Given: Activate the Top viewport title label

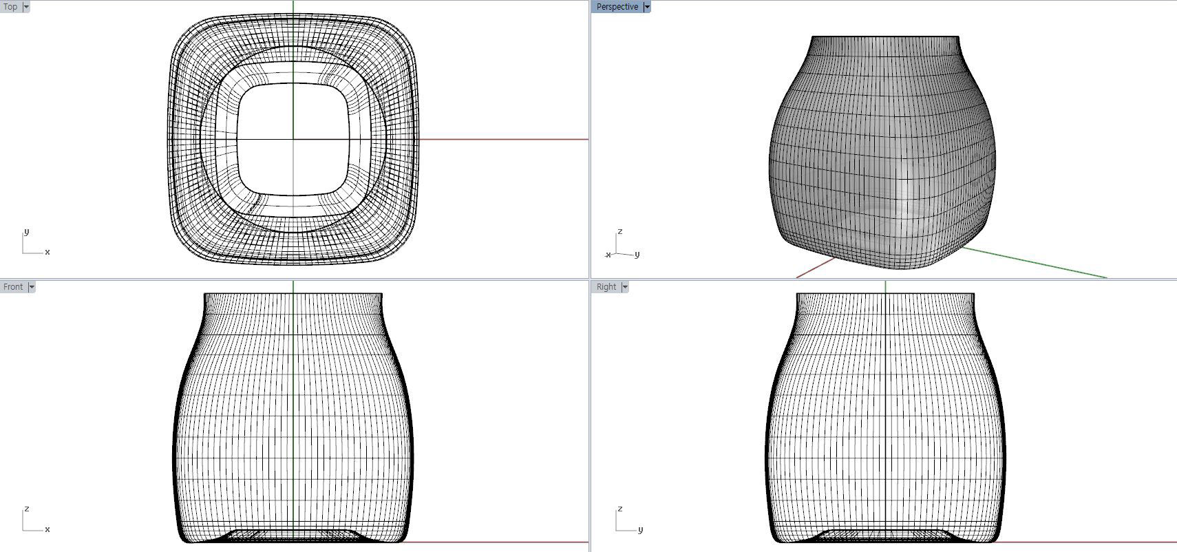Looking at the screenshot, I should pyautogui.click(x=11, y=7).
